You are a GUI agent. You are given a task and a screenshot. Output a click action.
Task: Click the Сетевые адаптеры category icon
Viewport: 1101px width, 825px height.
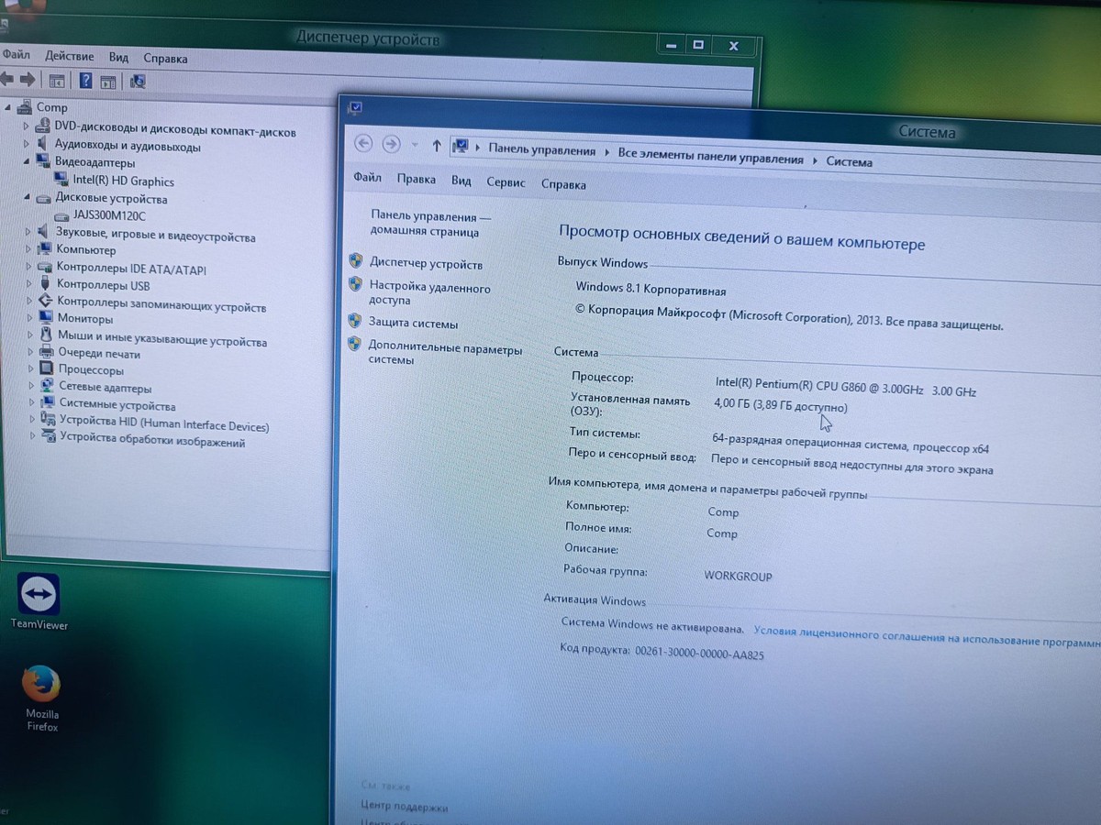pyautogui.click(x=48, y=386)
